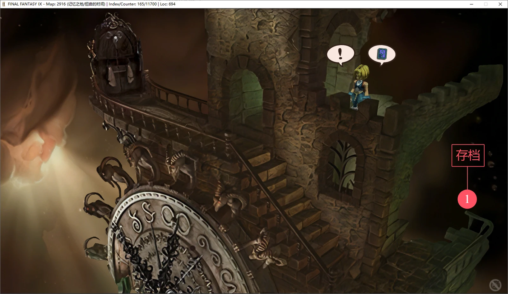
Task: Click the window title text FINAL FANTASY IX
Action: tap(25, 4)
